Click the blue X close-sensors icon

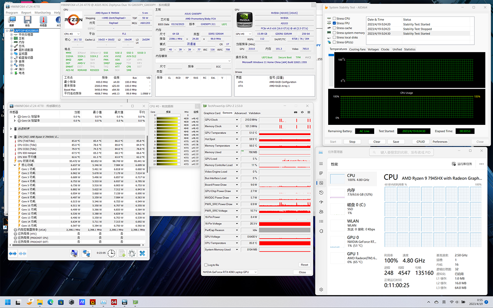coord(142,253)
